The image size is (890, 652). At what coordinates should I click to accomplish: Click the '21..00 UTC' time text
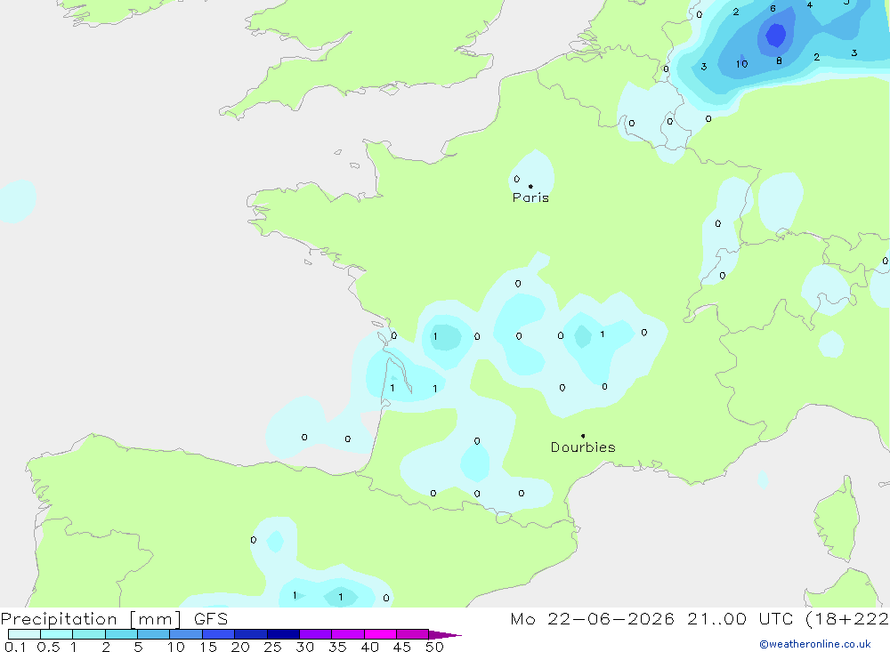(x=740, y=618)
